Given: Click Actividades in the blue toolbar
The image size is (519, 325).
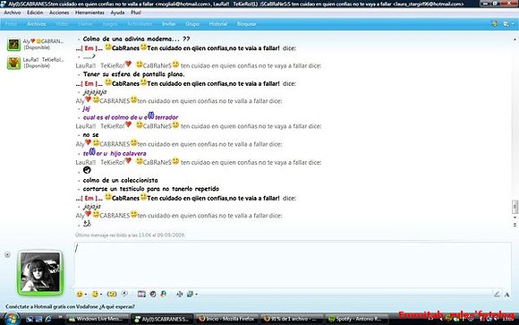Looking at the screenshot, I should click(x=140, y=24).
